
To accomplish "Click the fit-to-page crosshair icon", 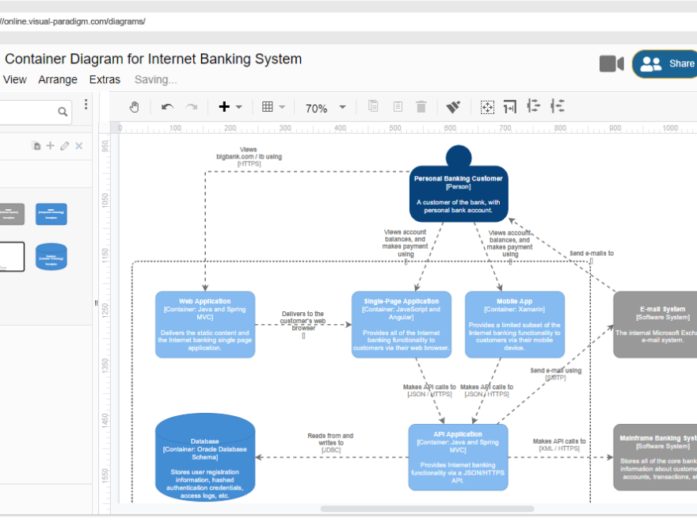I will (x=487, y=106).
